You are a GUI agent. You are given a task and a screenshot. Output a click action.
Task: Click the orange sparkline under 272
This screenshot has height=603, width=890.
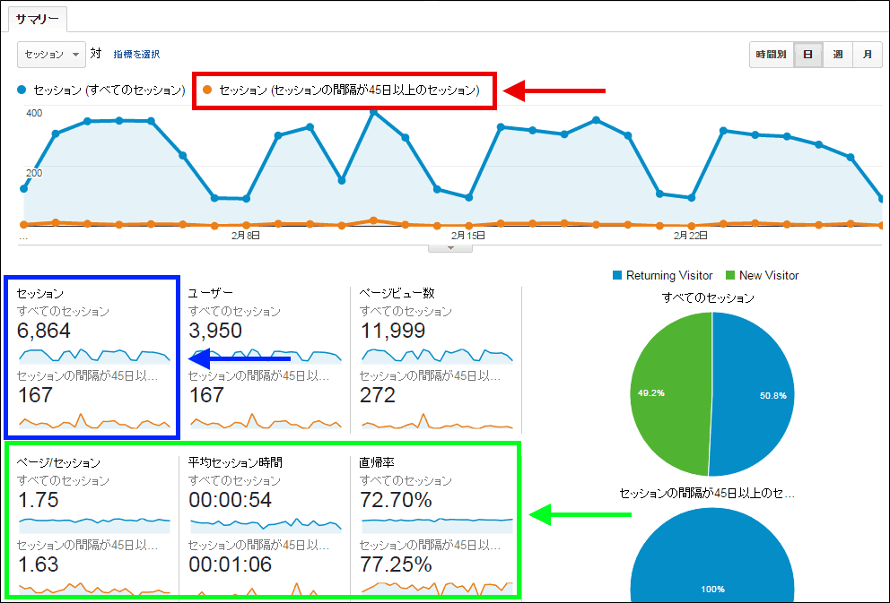[x=437, y=422]
